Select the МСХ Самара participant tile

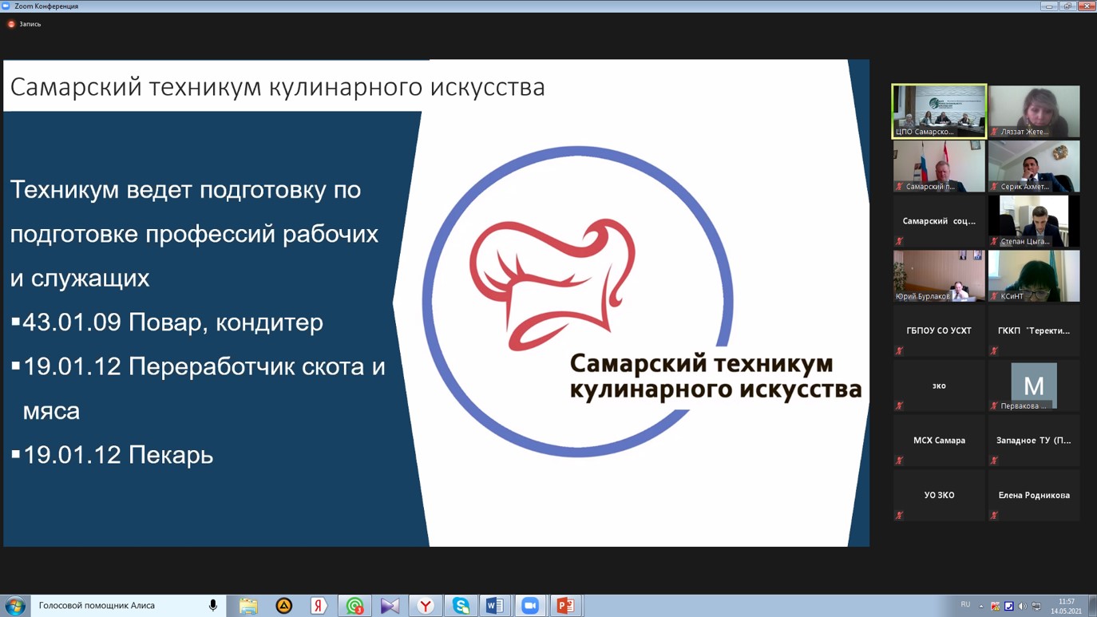click(x=939, y=441)
